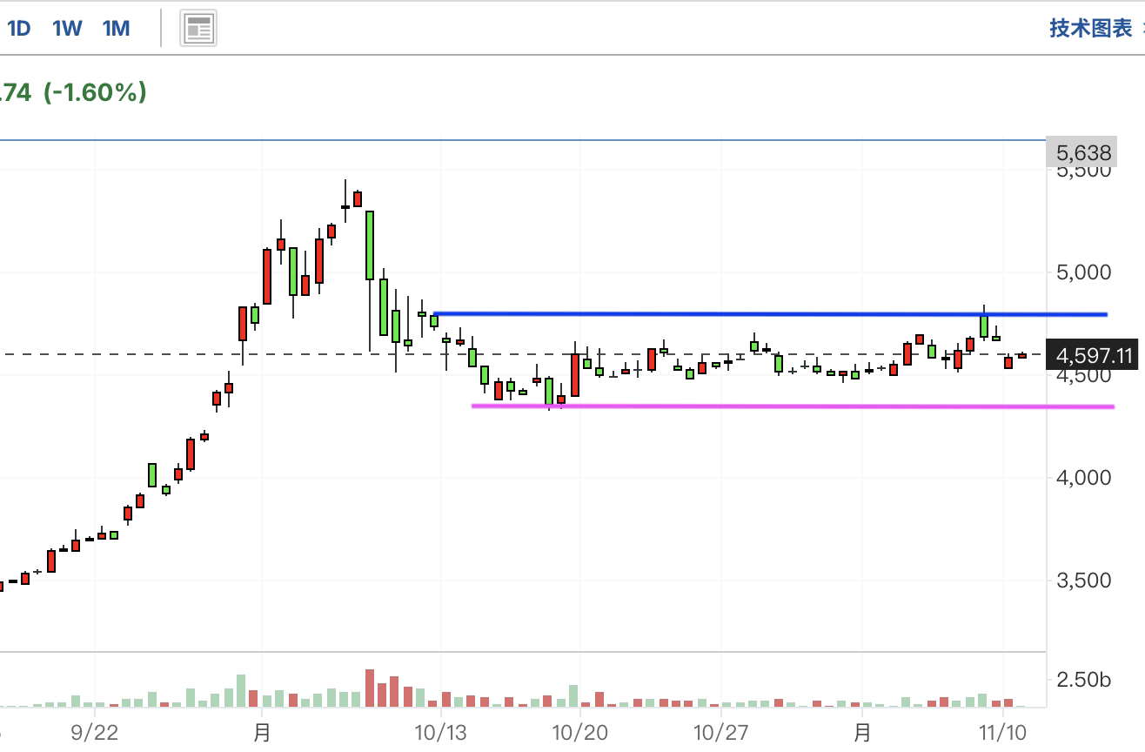
Task: Click the 4,500 axis label
Action: pos(1083,377)
